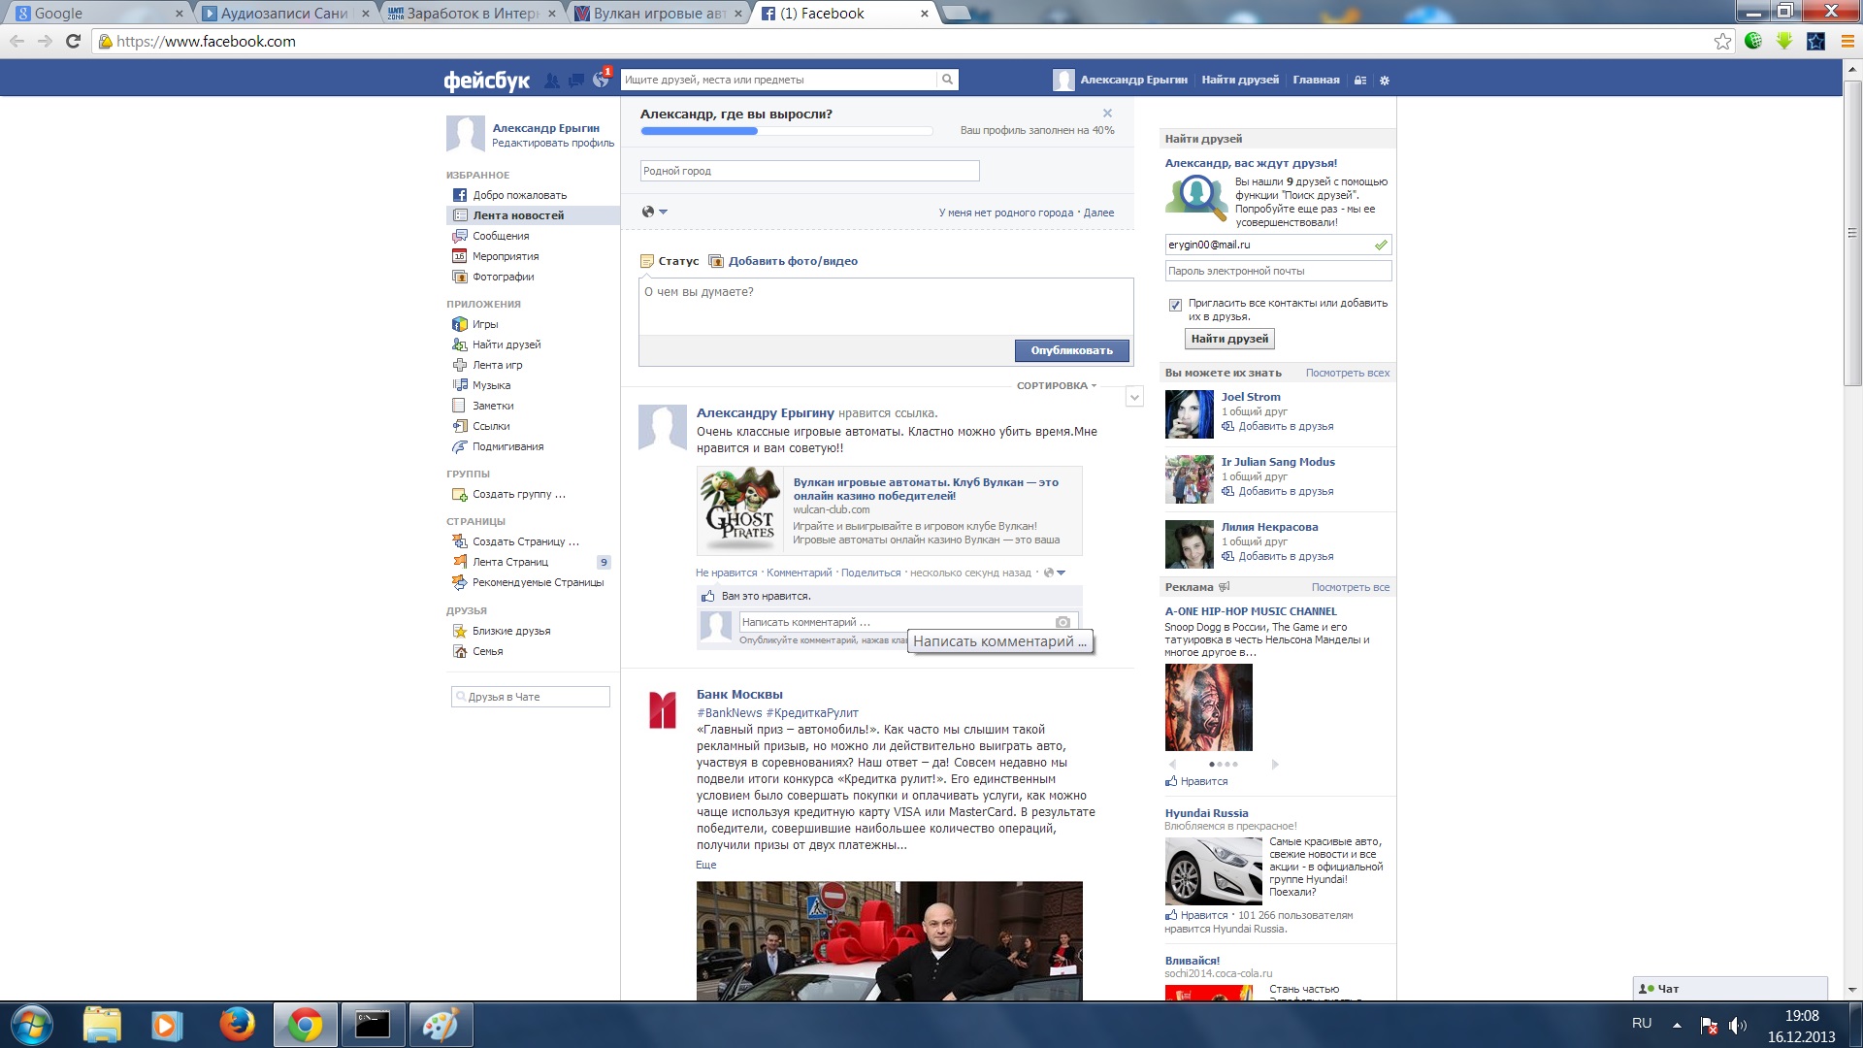The width and height of the screenshot is (1863, 1048).
Task: Click Далее link in profile prompt
Action: pyautogui.click(x=1098, y=213)
